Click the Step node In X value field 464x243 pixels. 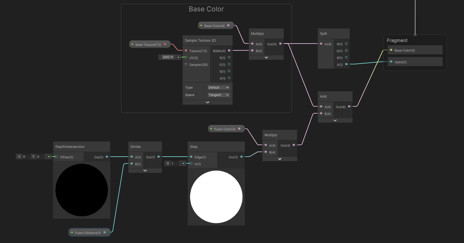[175, 164]
